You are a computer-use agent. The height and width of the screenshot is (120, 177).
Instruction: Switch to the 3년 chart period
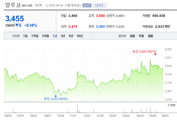point(63,36)
